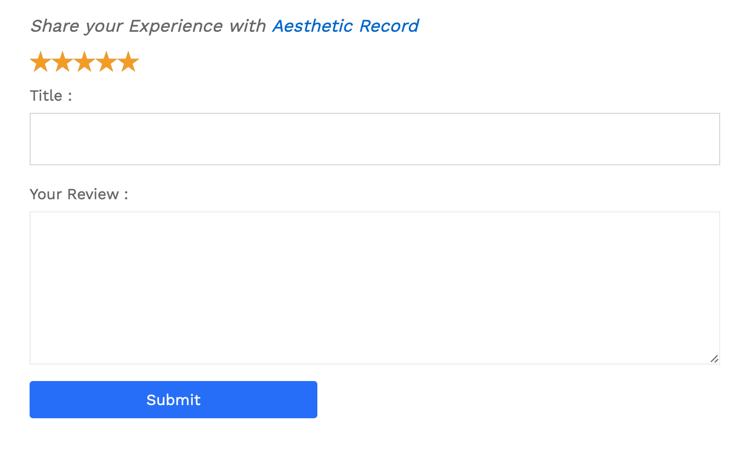This screenshot has width=752, height=450.
Task: Select the second star rating
Action: pos(62,62)
